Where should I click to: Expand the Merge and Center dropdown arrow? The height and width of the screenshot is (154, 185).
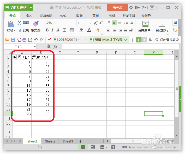click(152, 30)
